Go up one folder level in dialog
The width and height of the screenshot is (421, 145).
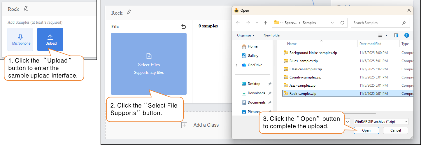[265, 23]
